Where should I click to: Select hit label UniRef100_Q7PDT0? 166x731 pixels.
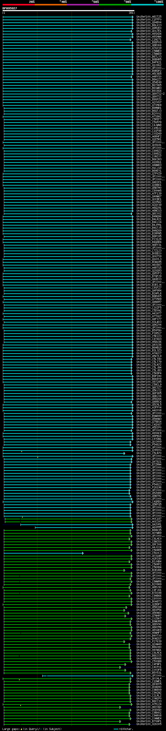coord(149,450)
